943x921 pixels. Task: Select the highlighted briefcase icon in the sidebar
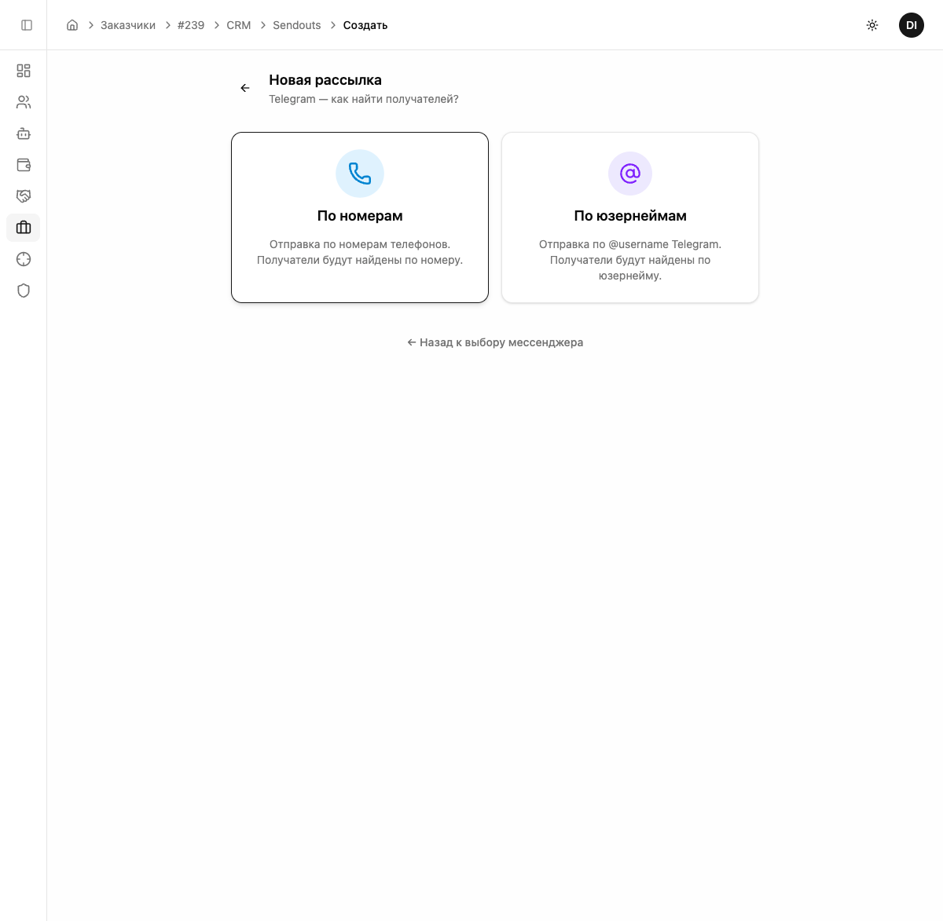click(x=24, y=228)
